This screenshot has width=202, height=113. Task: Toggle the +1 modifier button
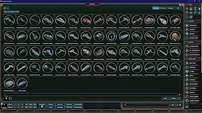coord(14,104)
